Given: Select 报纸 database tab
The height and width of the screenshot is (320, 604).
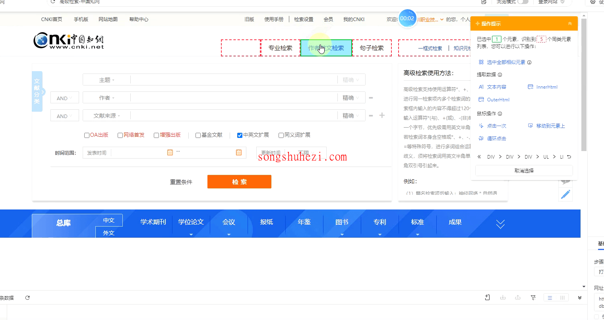Looking at the screenshot, I should click(266, 222).
